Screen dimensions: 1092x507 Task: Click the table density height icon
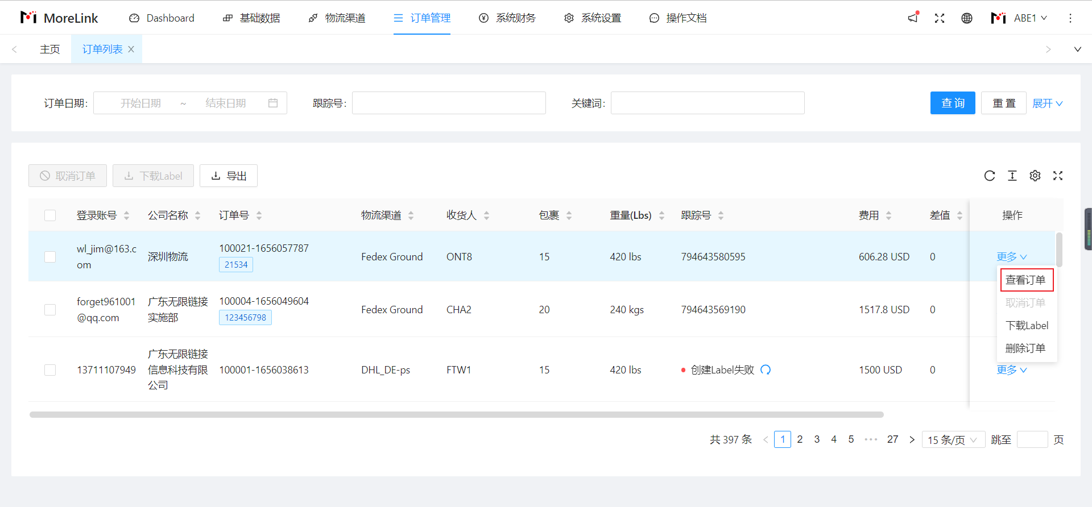[1012, 176]
